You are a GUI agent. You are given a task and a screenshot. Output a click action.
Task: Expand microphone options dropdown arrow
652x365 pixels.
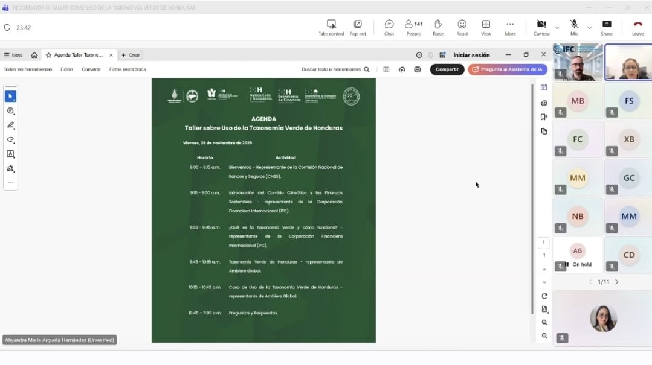pos(589,27)
